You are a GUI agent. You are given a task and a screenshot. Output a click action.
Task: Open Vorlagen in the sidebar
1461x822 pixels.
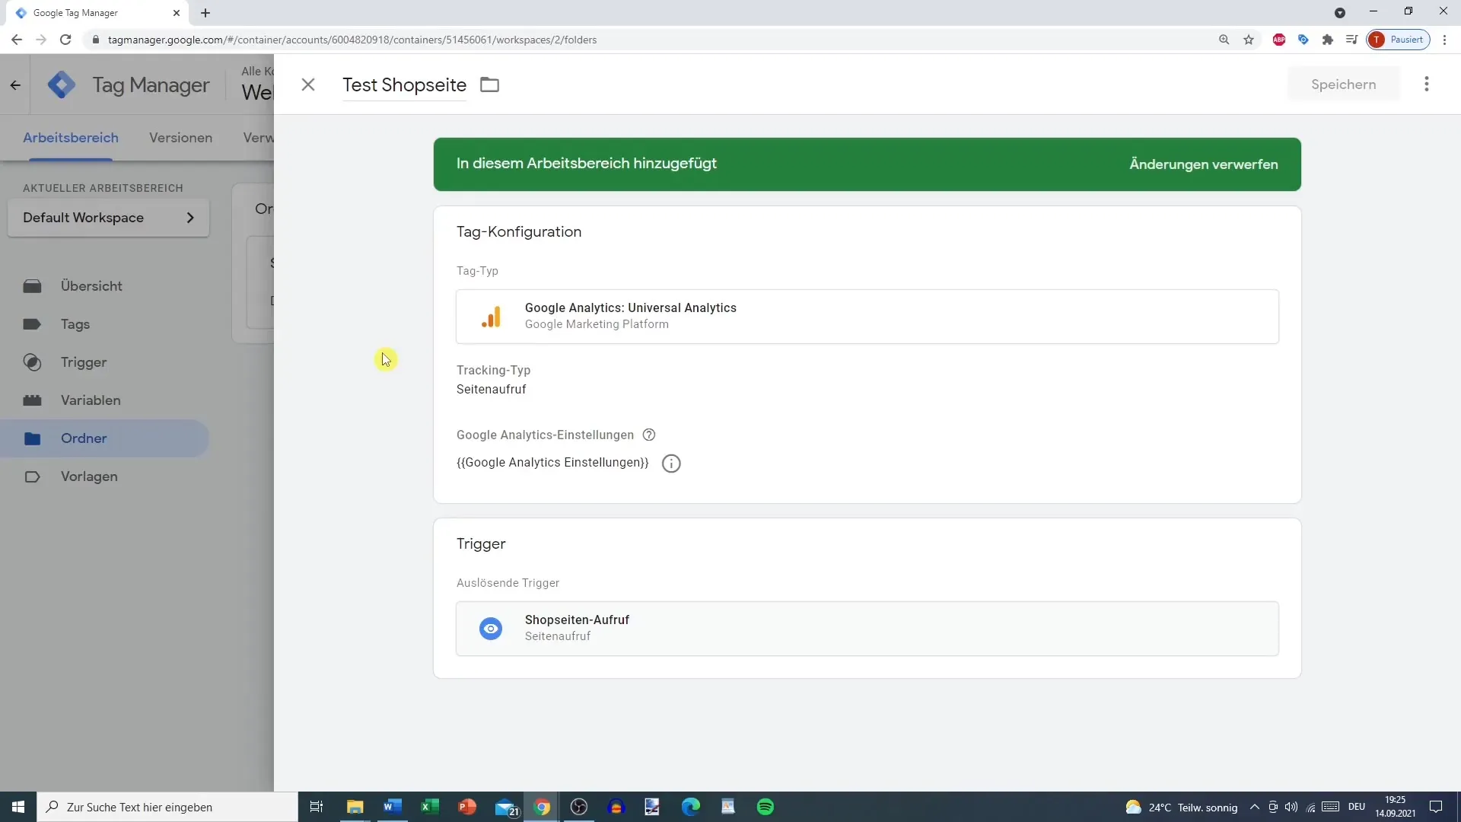pos(88,476)
